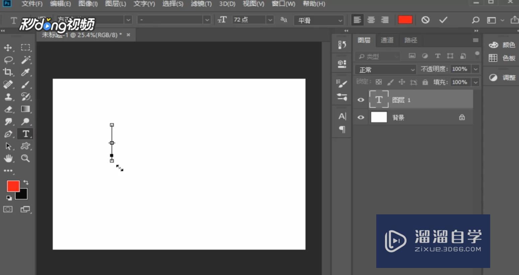Open the layer filter 类型 dropdown
519x275 pixels.
(378, 56)
